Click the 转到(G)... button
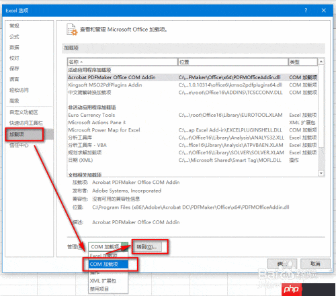Screen dimensions: 336x296 pyautogui.click(x=147, y=247)
